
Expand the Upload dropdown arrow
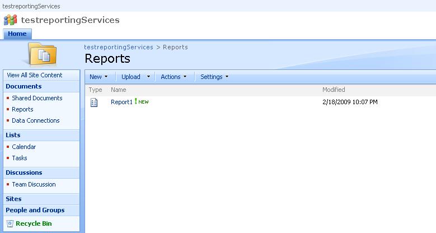(148, 77)
